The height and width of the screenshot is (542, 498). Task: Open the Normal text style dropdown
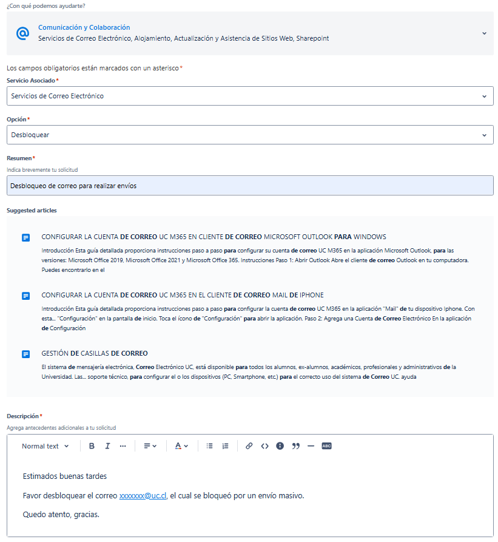point(45,446)
